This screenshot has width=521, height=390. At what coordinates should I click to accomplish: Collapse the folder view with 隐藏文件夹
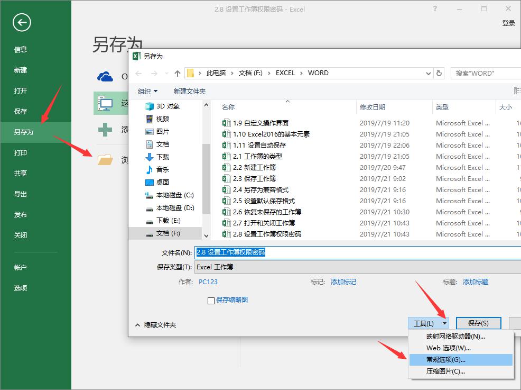(156, 324)
